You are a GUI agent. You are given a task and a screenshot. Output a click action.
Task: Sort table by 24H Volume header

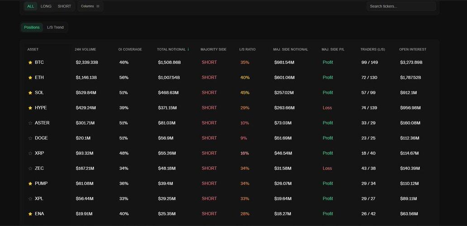pyautogui.click(x=85, y=49)
